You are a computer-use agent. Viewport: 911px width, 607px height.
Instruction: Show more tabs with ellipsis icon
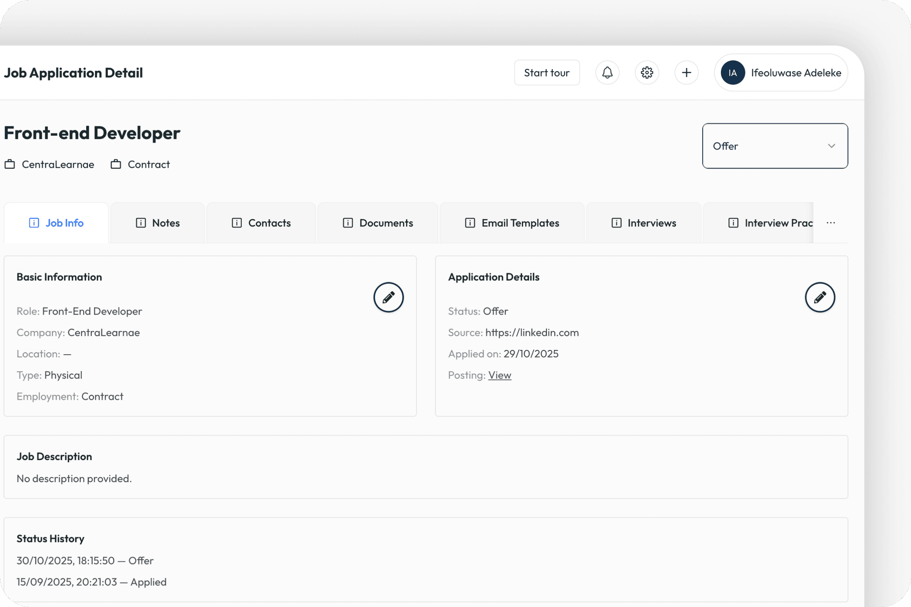point(831,223)
